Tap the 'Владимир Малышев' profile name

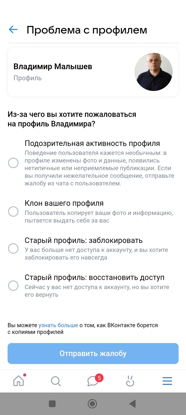(x=53, y=66)
